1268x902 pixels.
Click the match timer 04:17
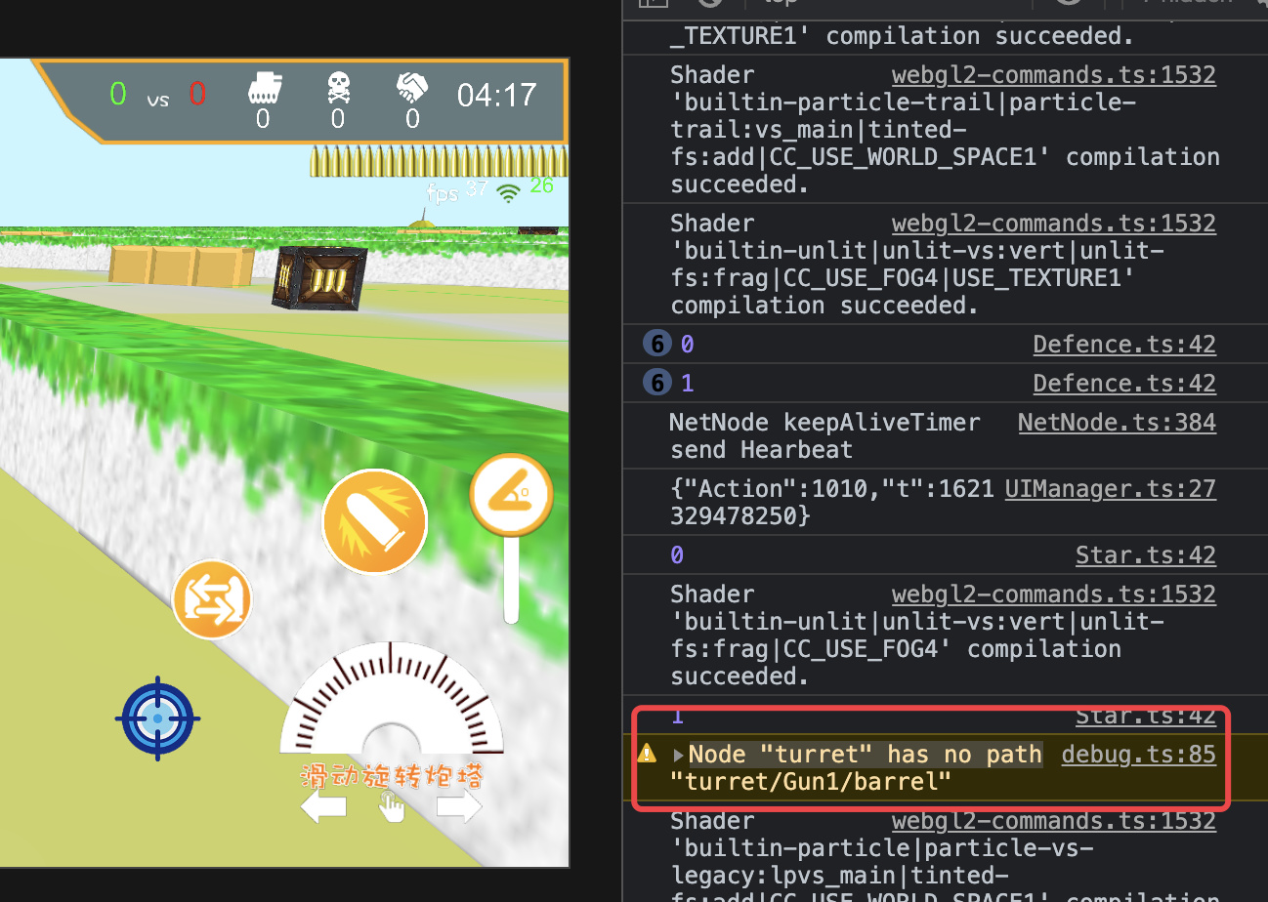click(x=497, y=95)
